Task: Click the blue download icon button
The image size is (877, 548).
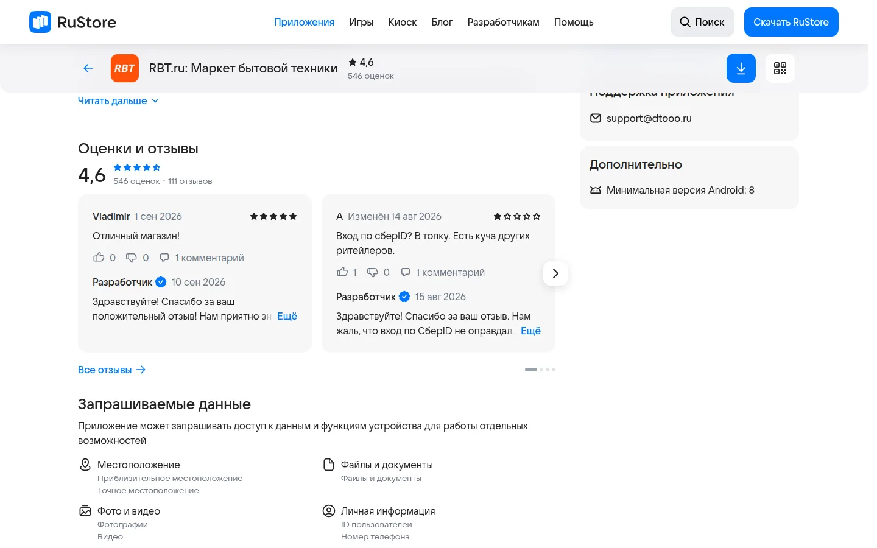Action: 741,68
